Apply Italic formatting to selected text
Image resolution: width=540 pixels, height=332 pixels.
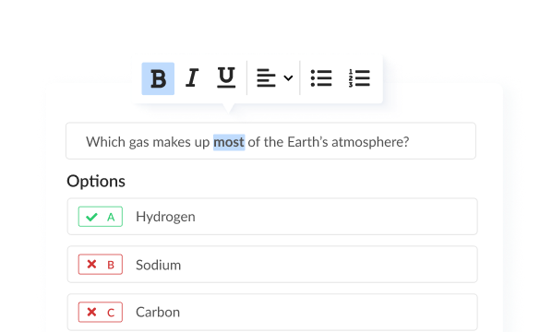pos(192,77)
